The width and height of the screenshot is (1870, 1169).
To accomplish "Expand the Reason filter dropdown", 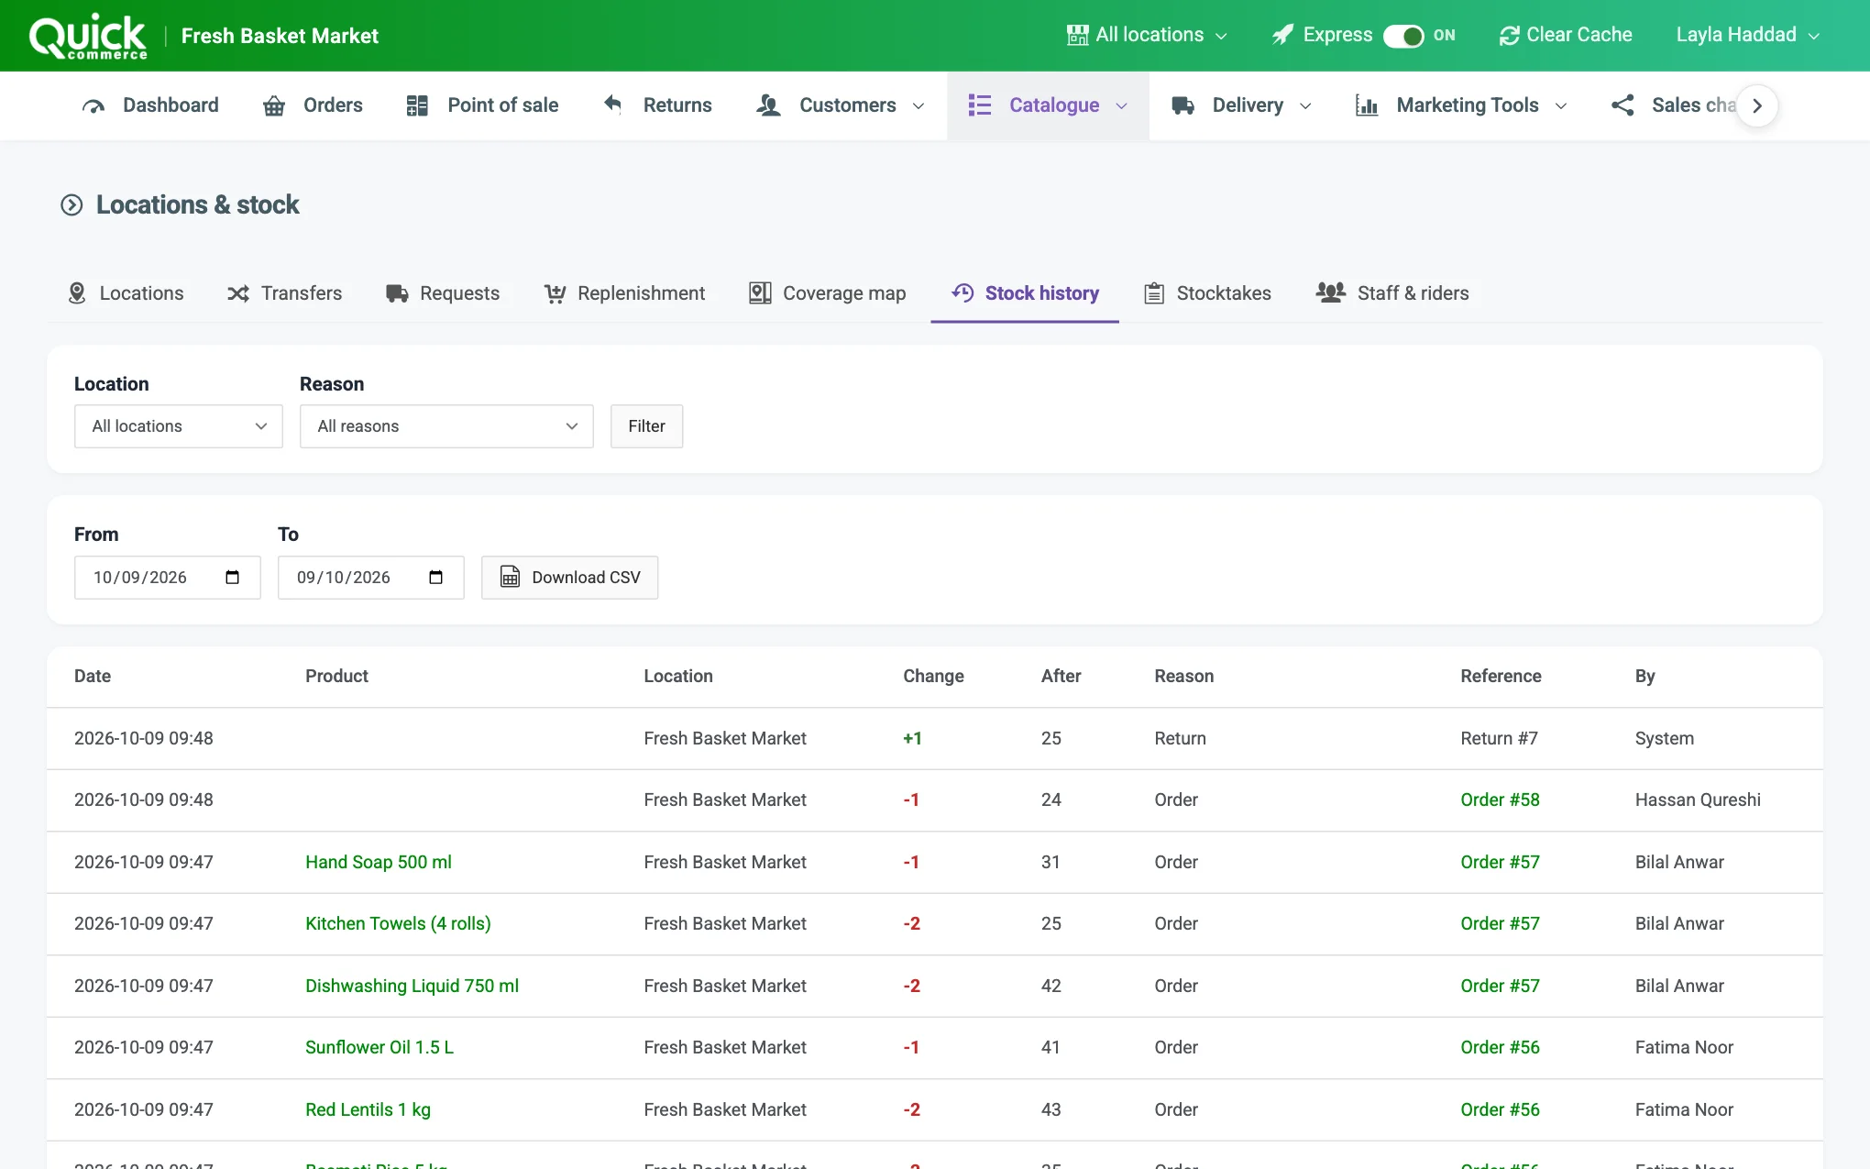I will tap(446, 426).
